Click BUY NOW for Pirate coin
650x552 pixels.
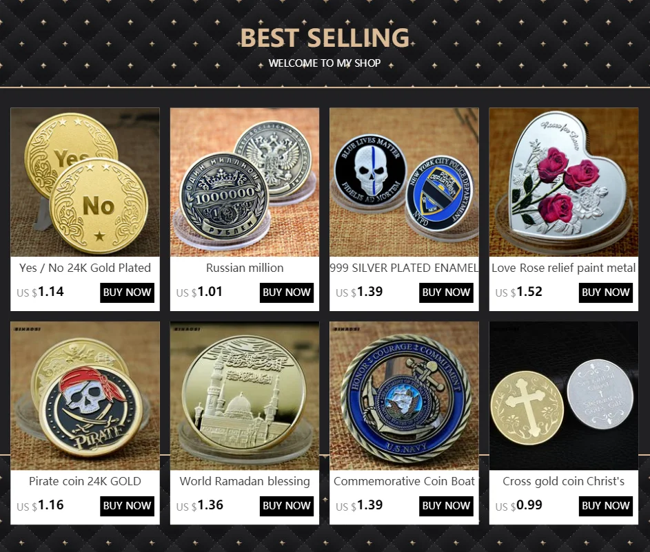(x=127, y=506)
